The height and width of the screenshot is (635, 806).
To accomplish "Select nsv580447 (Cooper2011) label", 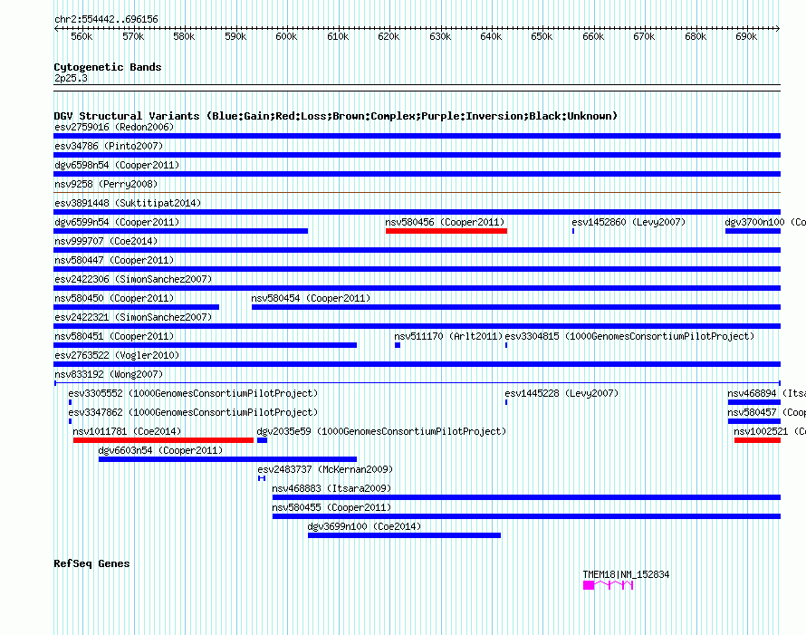I will [114, 260].
